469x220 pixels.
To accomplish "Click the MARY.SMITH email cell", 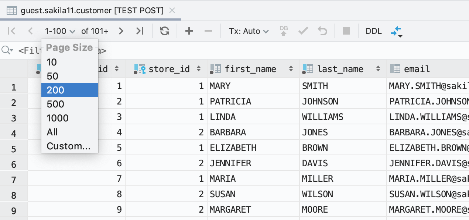I will point(428,86).
